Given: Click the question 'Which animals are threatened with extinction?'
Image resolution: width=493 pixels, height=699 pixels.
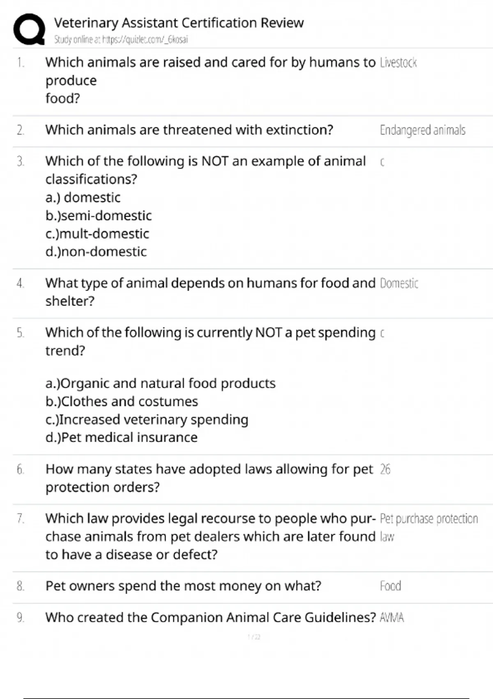Looking at the screenshot, I should click(189, 130).
